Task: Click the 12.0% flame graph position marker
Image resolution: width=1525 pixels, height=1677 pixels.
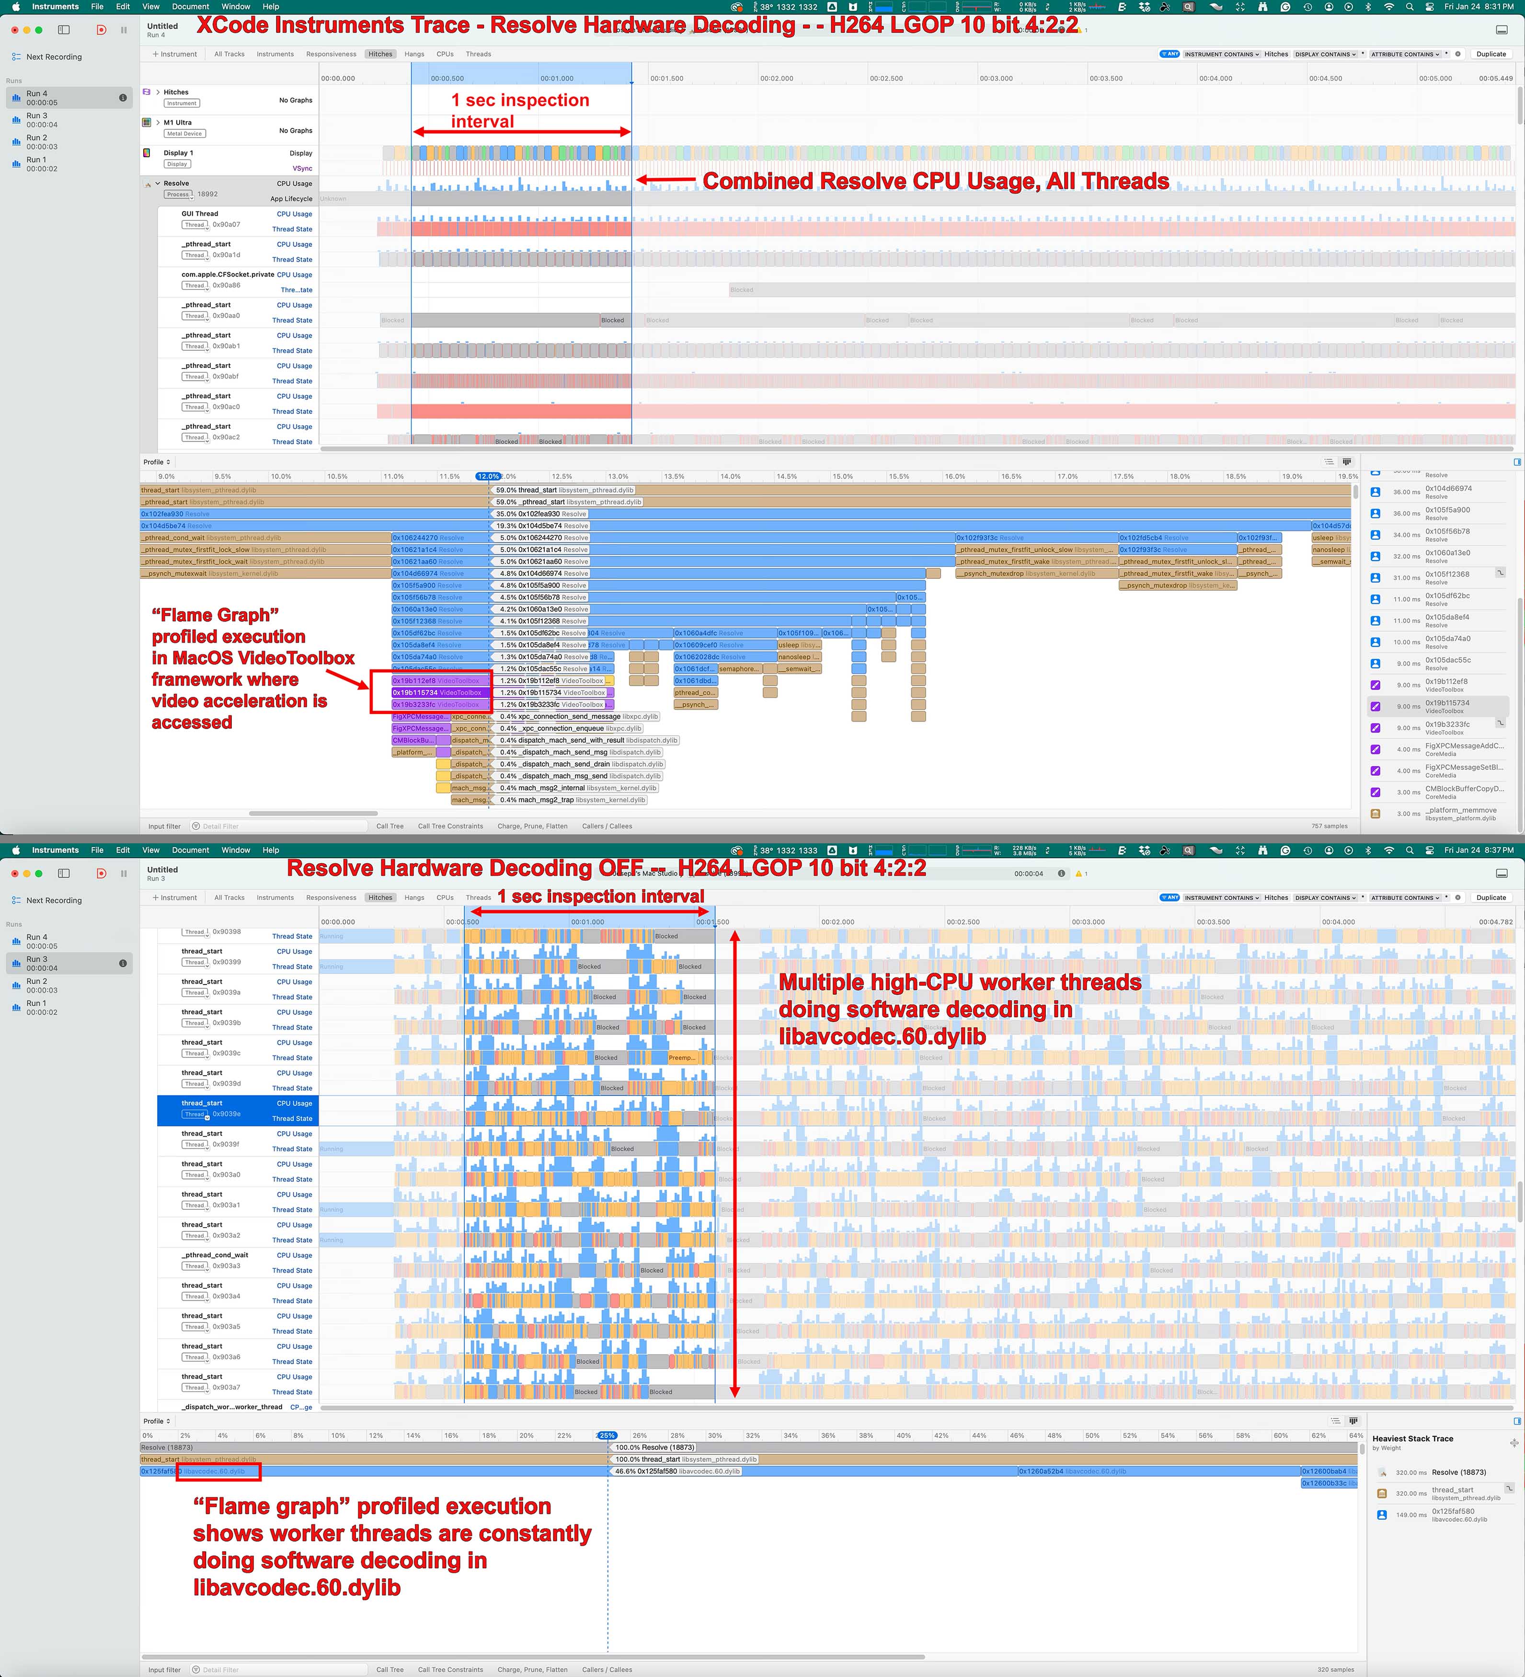Action: click(488, 477)
